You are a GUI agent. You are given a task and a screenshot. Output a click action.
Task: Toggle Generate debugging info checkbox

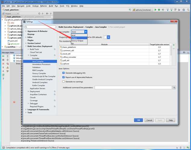click(63, 73)
